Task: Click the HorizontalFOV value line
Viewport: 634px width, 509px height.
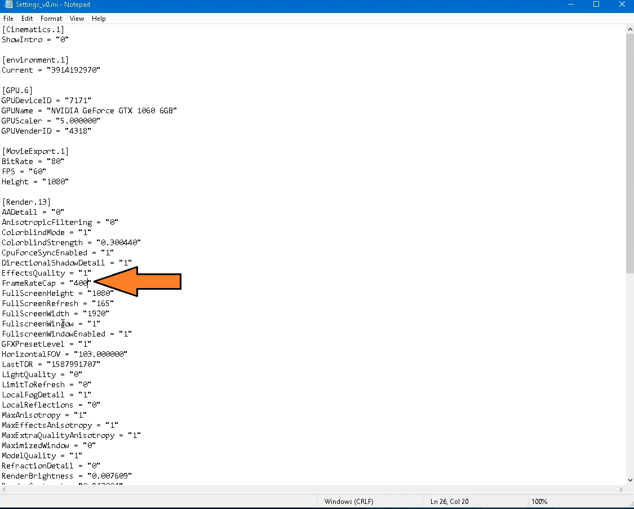Action: [x=64, y=354]
